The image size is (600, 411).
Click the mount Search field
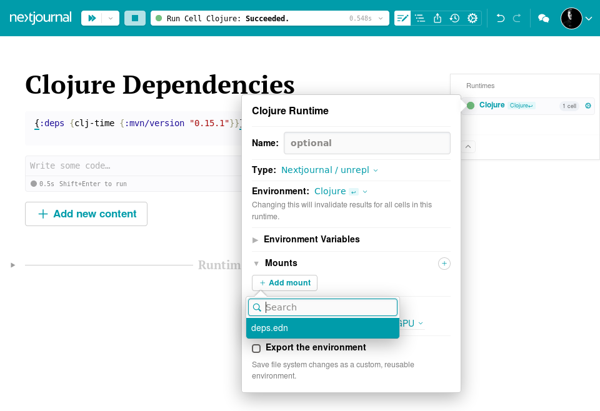[x=322, y=307]
